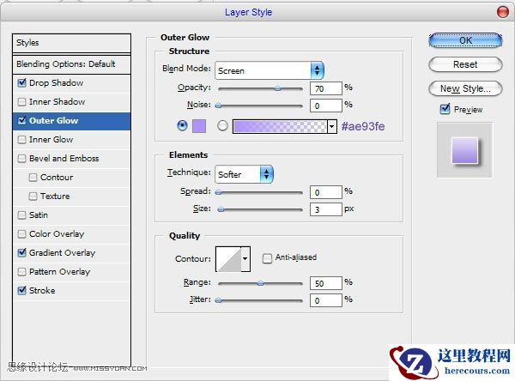Toggle the Preview checkbox
515x381 pixels.
pyautogui.click(x=445, y=109)
